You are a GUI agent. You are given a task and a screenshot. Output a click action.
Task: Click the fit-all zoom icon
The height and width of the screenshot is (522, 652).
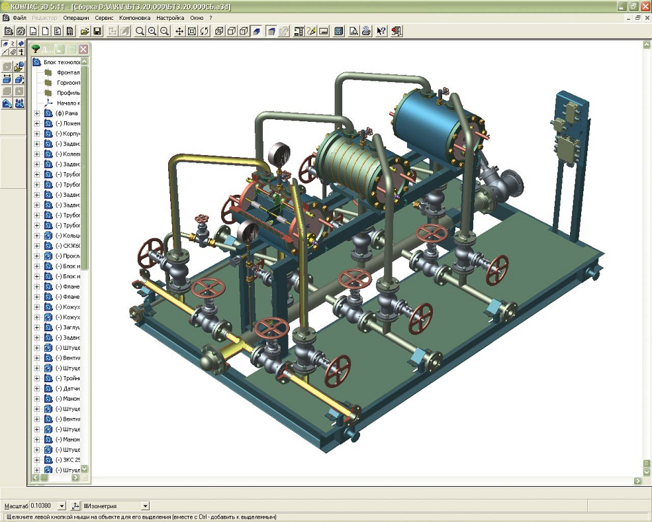point(192,31)
